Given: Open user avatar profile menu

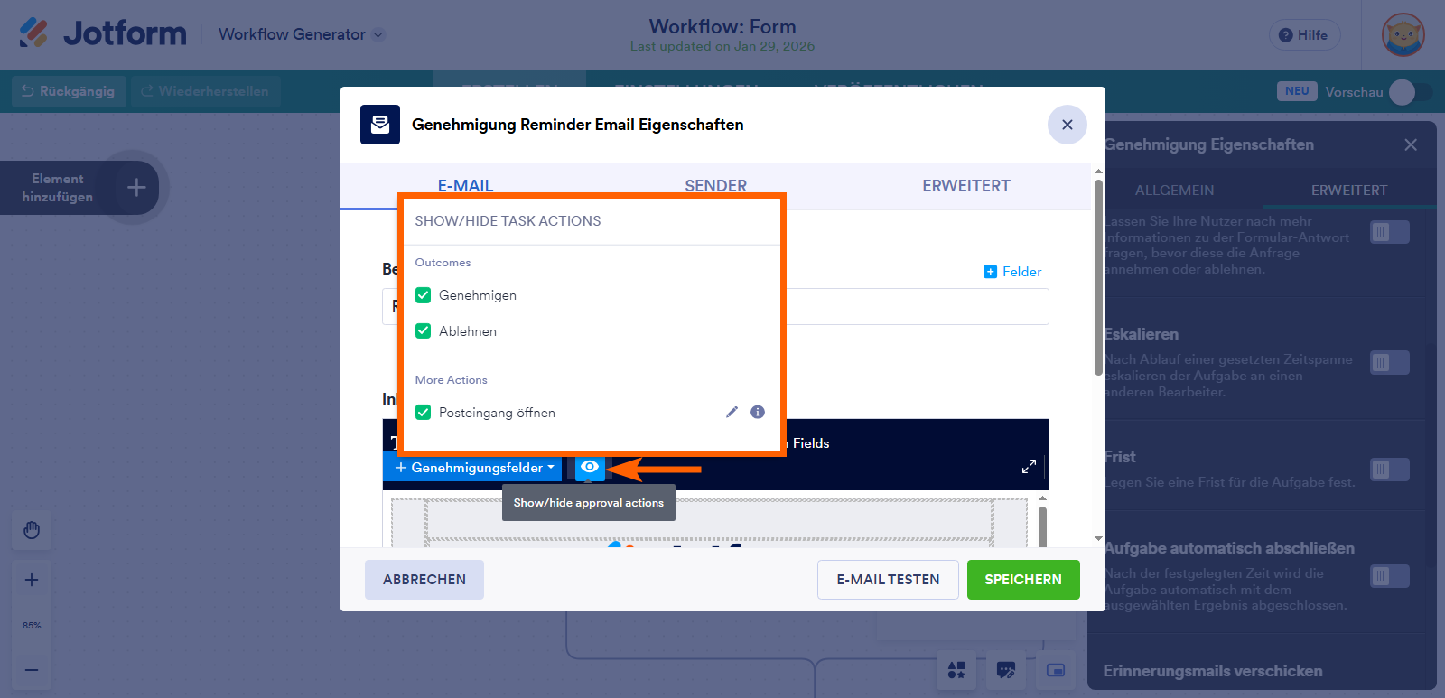Looking at the screenshot, I should (x=1403, y=35).
